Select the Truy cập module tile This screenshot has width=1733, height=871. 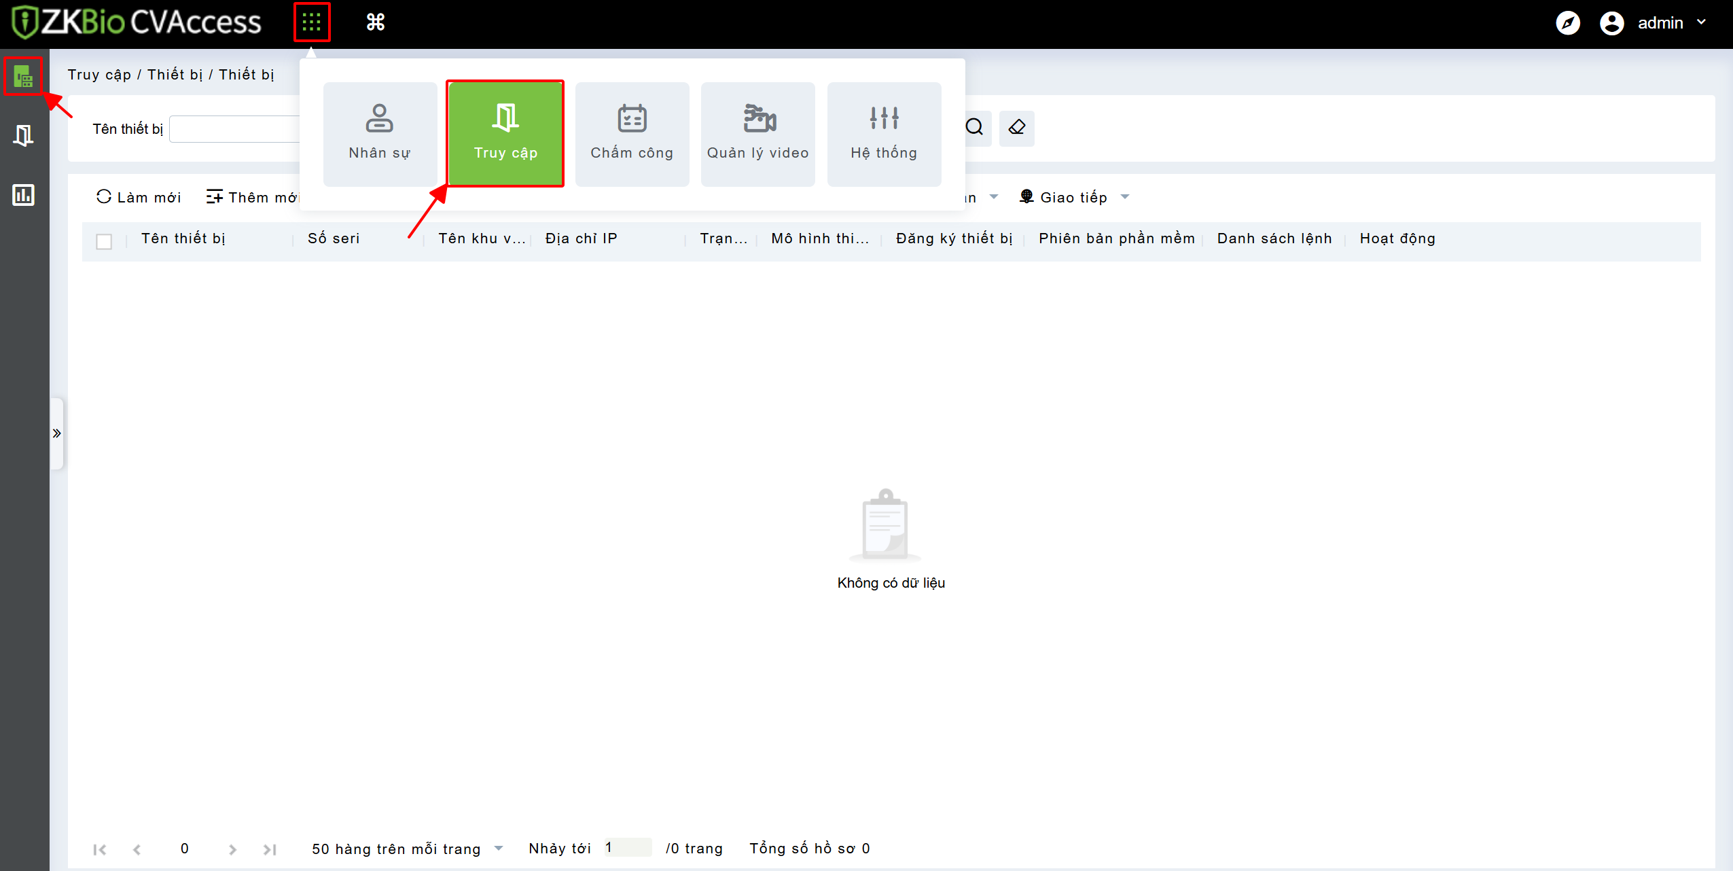point(505,134)
